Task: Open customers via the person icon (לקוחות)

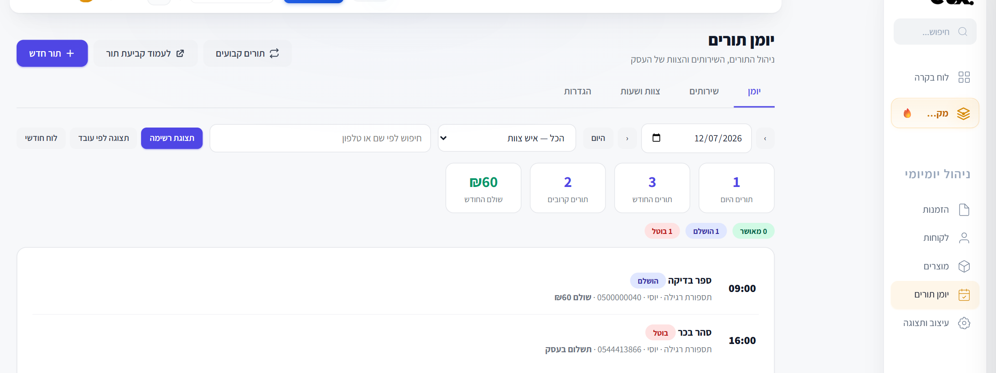Action: (x=964, y=238)
